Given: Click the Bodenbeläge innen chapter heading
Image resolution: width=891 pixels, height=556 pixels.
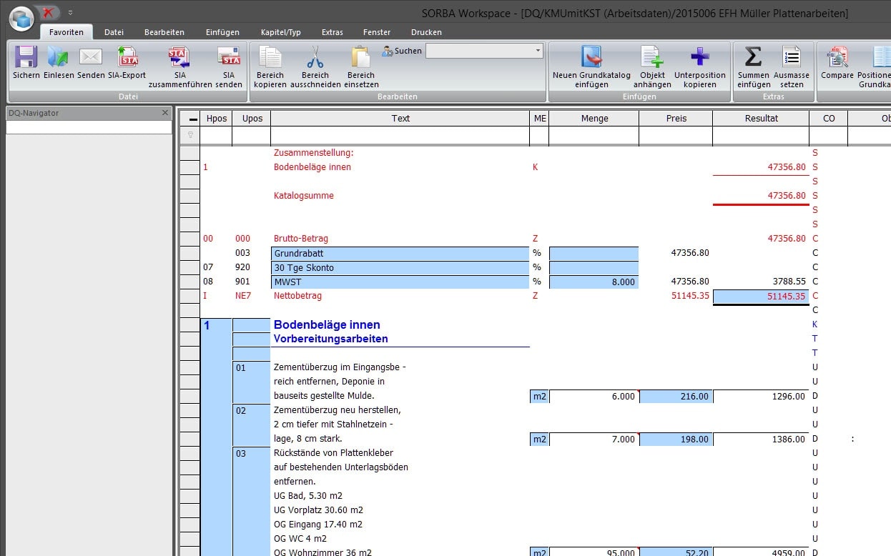Looking at the screenshot, I should (x=327, y=325).
